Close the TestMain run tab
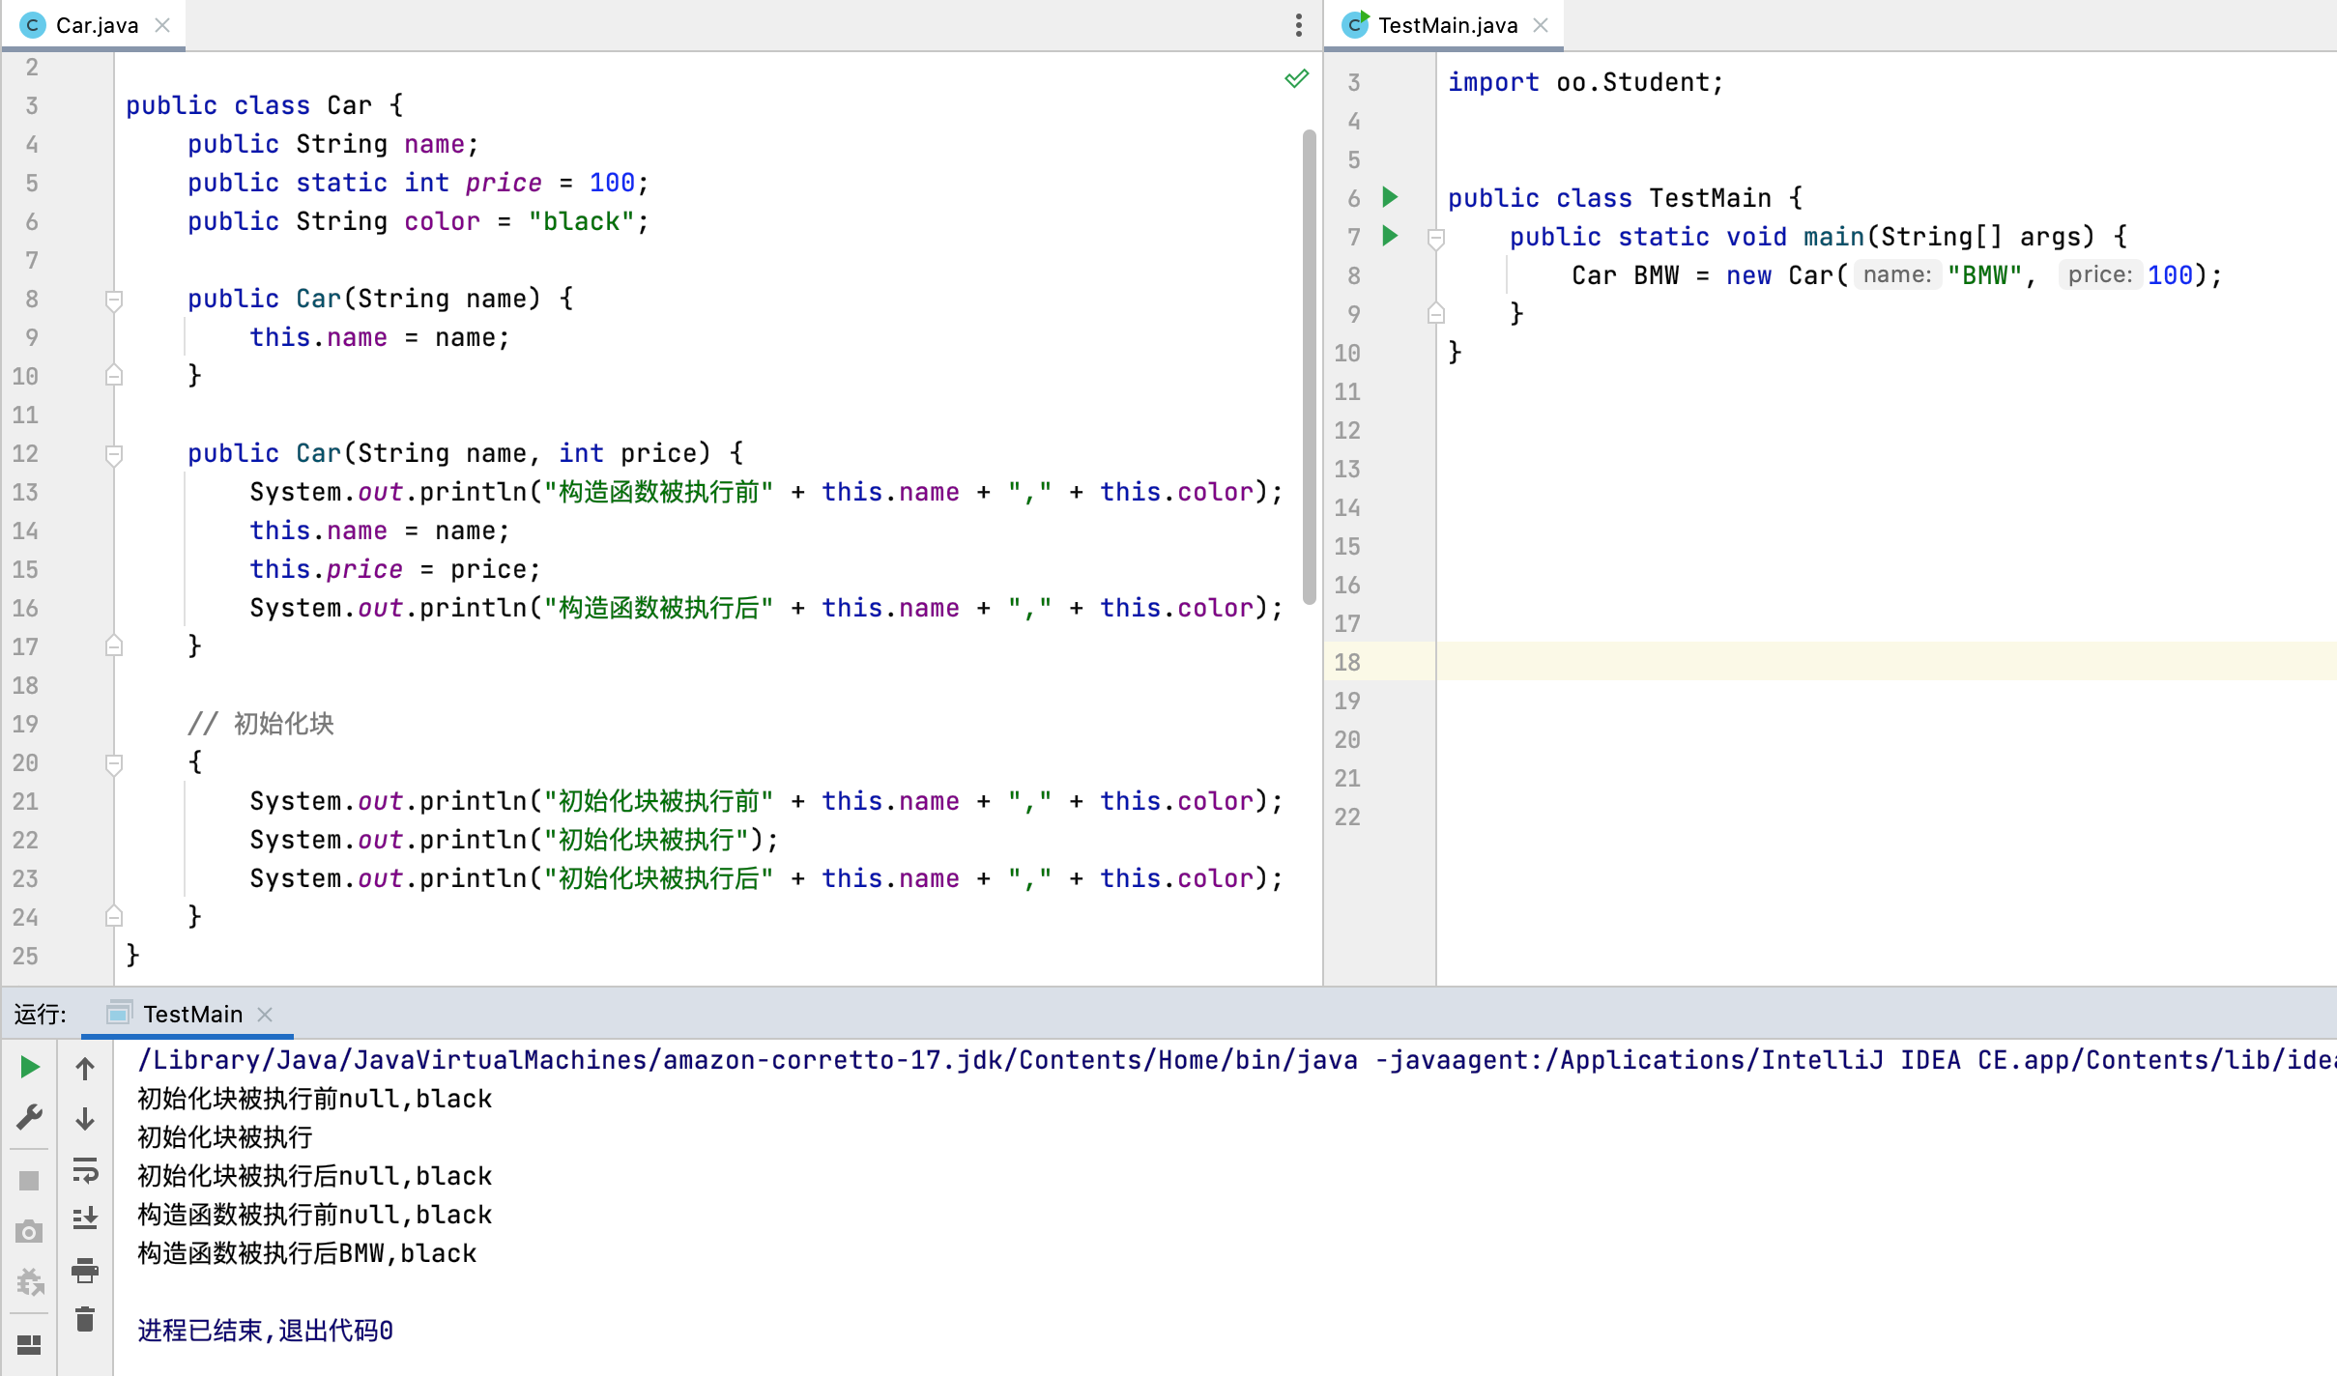 pos(265,1014)
